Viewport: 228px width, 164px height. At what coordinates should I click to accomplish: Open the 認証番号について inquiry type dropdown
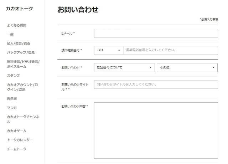point(124,67)
